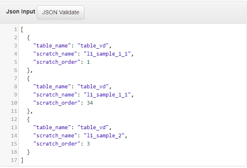Click scratch_order value 34 on line 10
The width and height of the screenshot is (247, 168).
90,103
